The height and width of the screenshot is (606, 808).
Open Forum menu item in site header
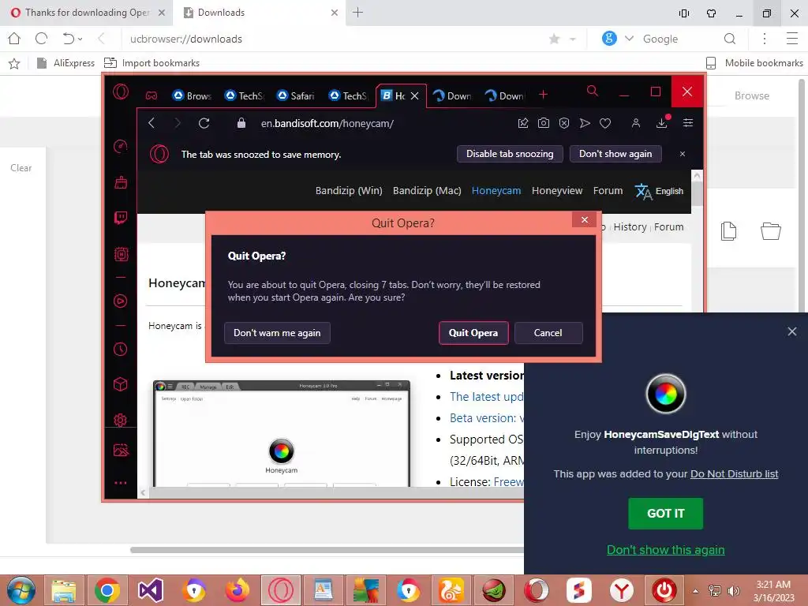(x=608, y=191)
